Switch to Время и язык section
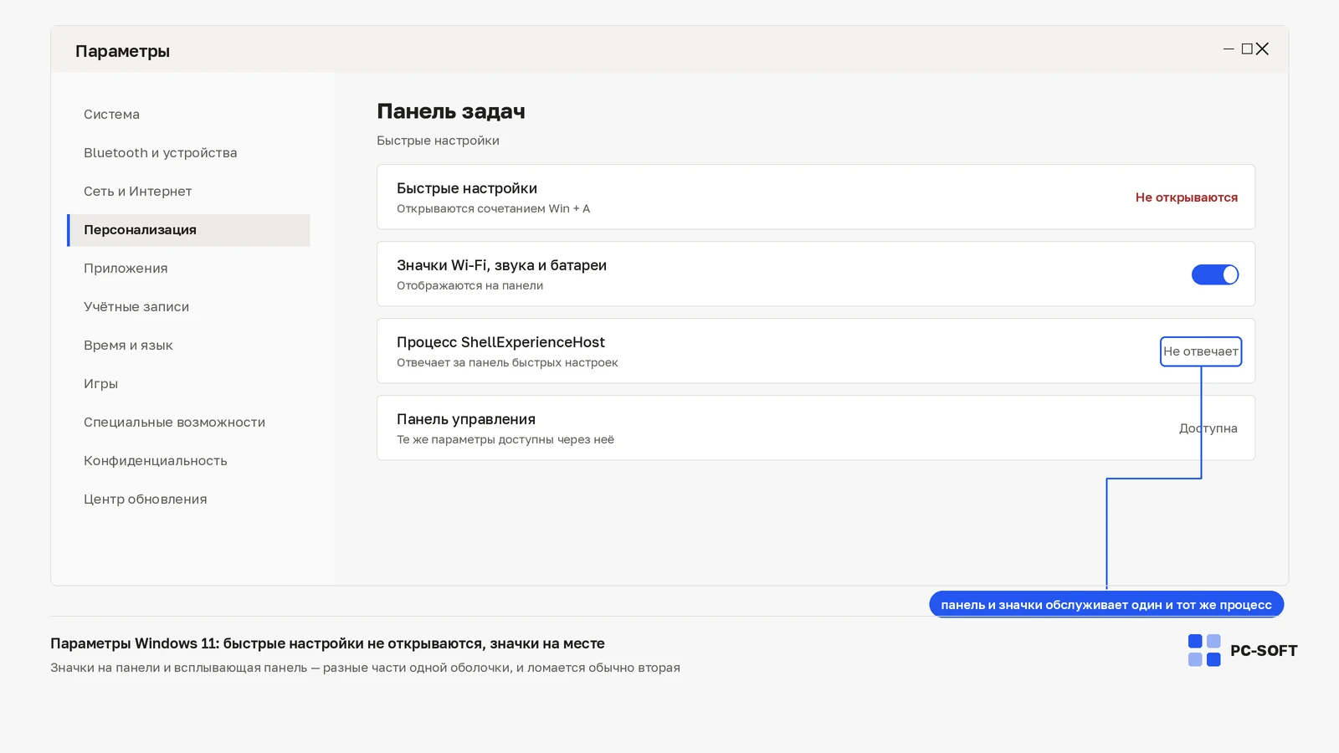1339x753 pixels. click(128, 346)
